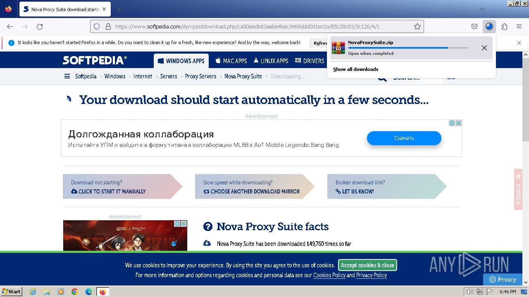529x297 pixels.
Task: Go to Servers breadcrumb link
Action: pos(169,76)
